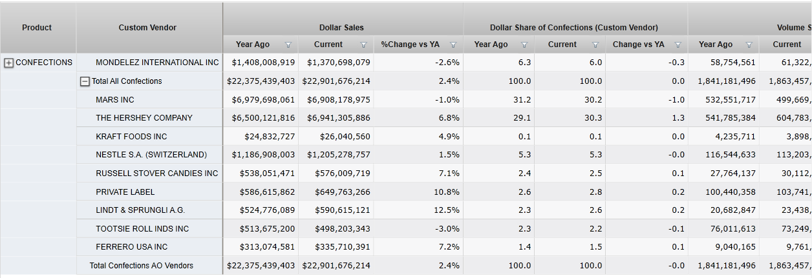Click filter icon on Dollar Share Year Ago
The image size is (812, 278).
pos(524,45)
